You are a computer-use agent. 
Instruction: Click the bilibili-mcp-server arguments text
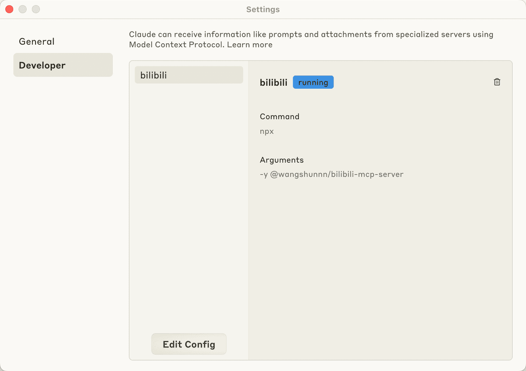coord(331,174)
